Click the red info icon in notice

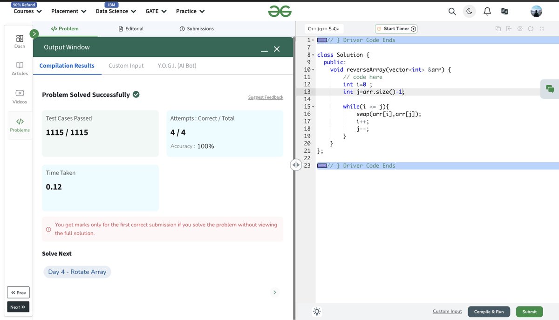point(48,229)
